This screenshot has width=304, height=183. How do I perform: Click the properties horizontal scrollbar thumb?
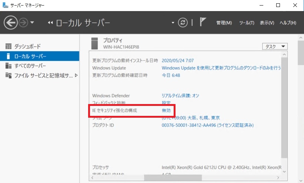point(173,177)
